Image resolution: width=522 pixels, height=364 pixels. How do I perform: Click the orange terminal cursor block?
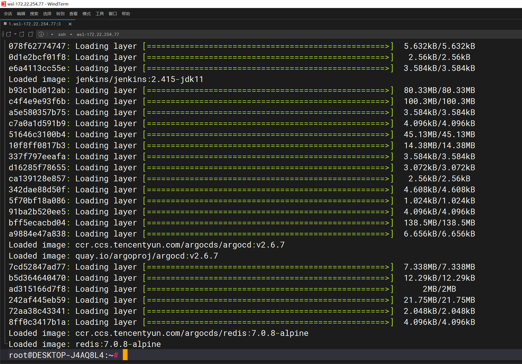125,355
